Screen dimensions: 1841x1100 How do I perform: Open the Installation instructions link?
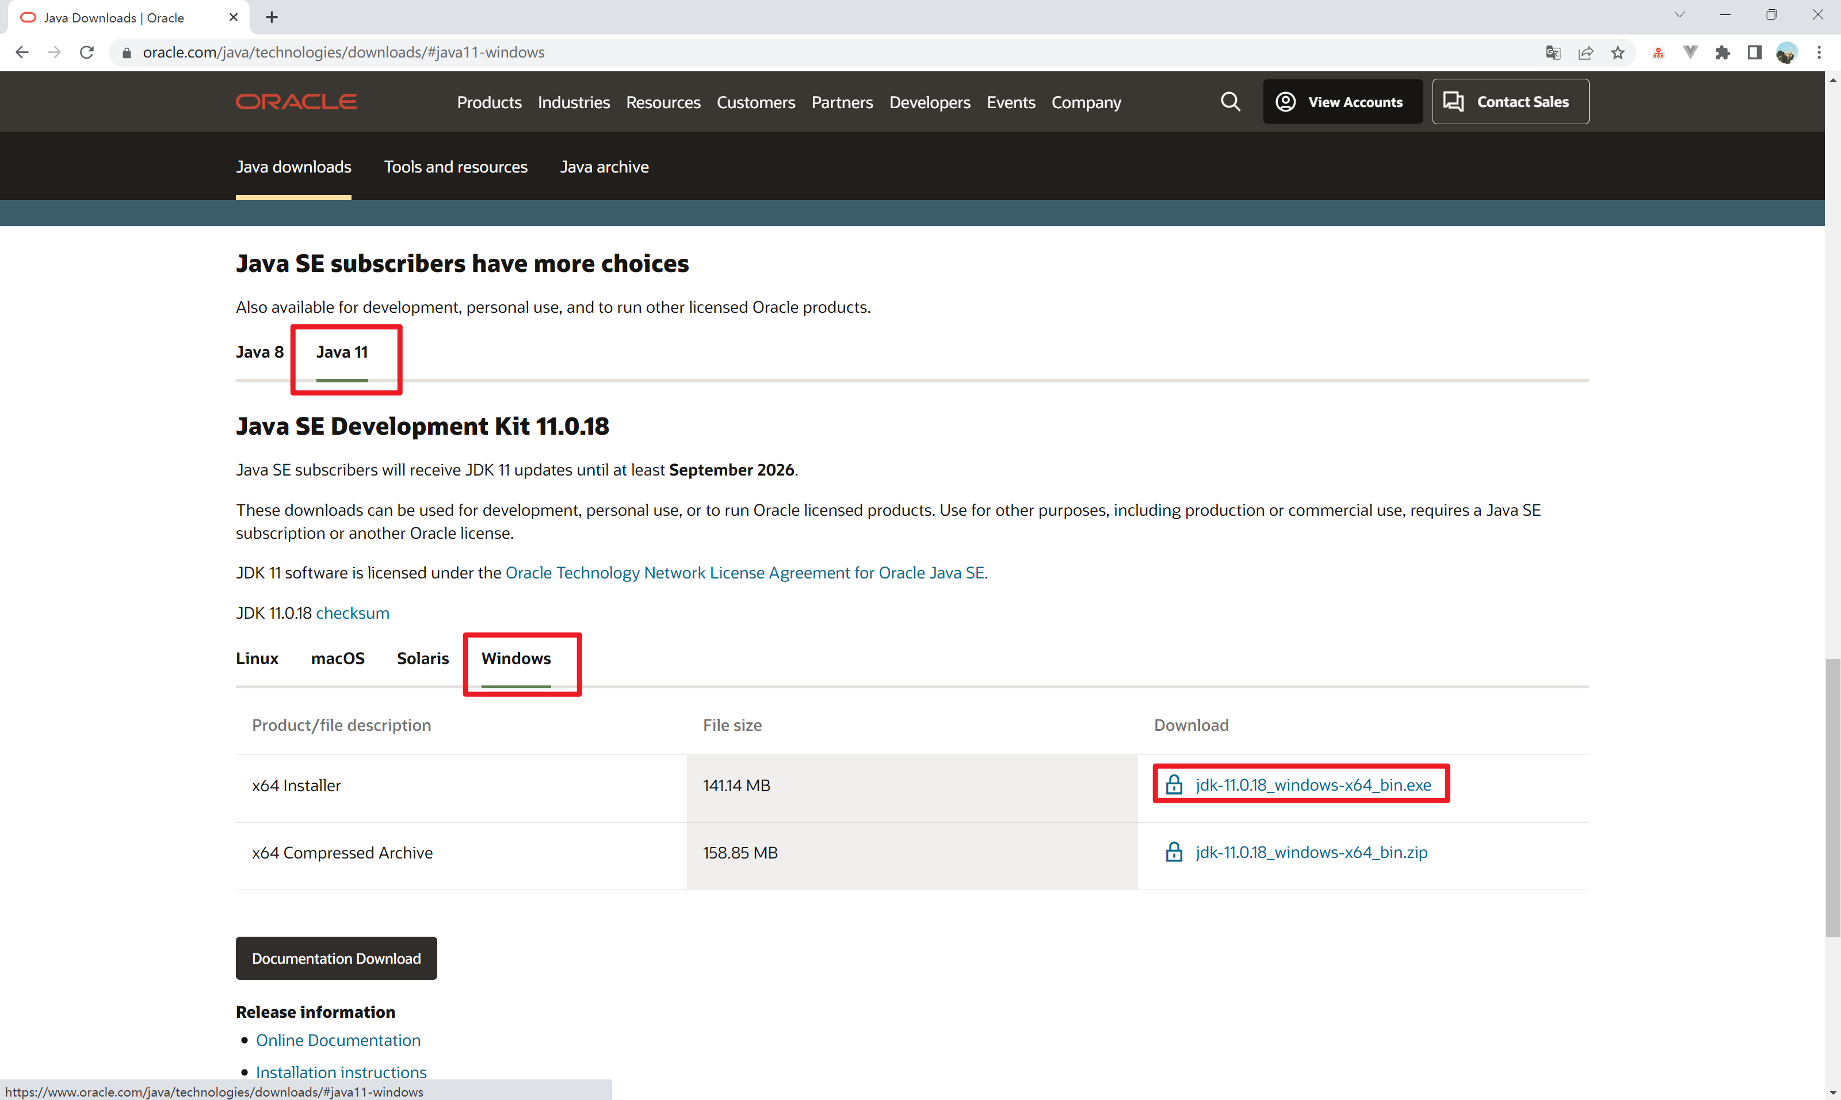[x=341, y=1072]
